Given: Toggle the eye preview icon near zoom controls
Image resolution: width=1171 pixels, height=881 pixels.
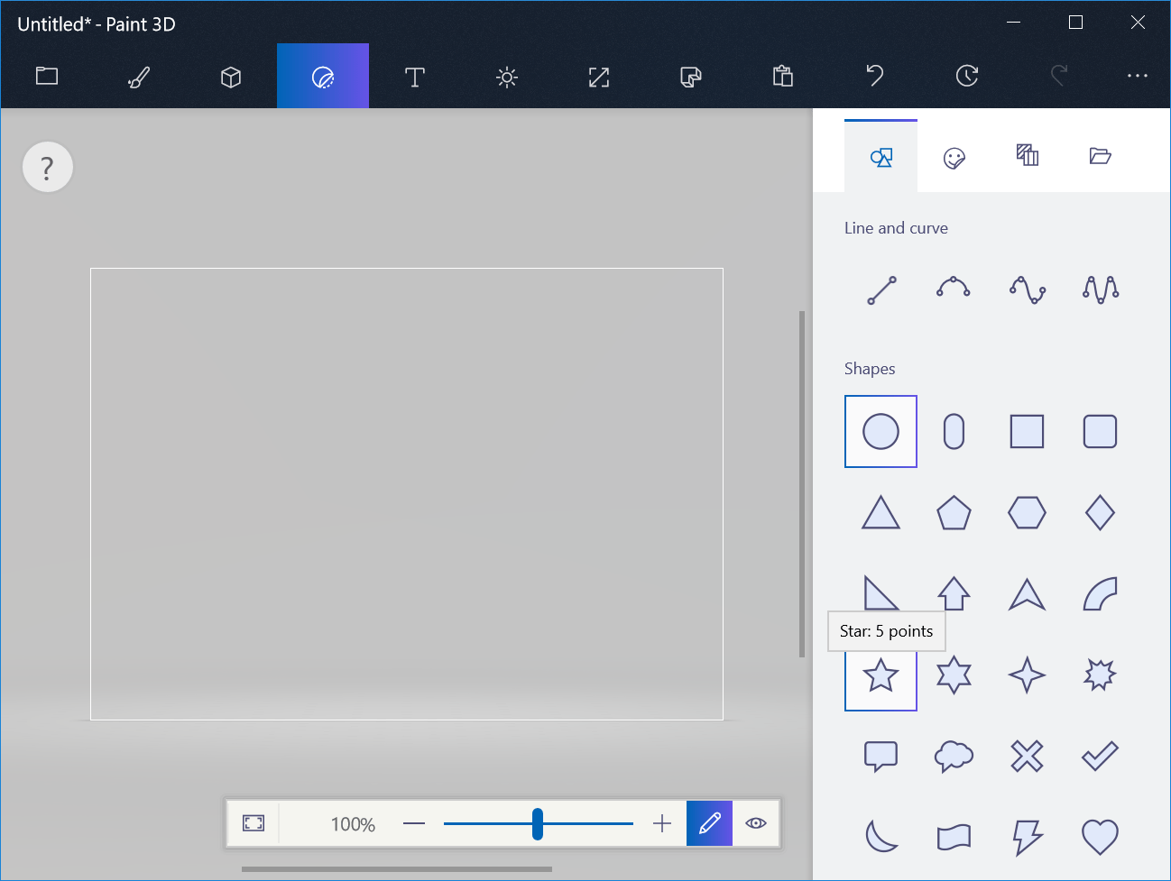Looking at the screenshot, I should 756,823.
